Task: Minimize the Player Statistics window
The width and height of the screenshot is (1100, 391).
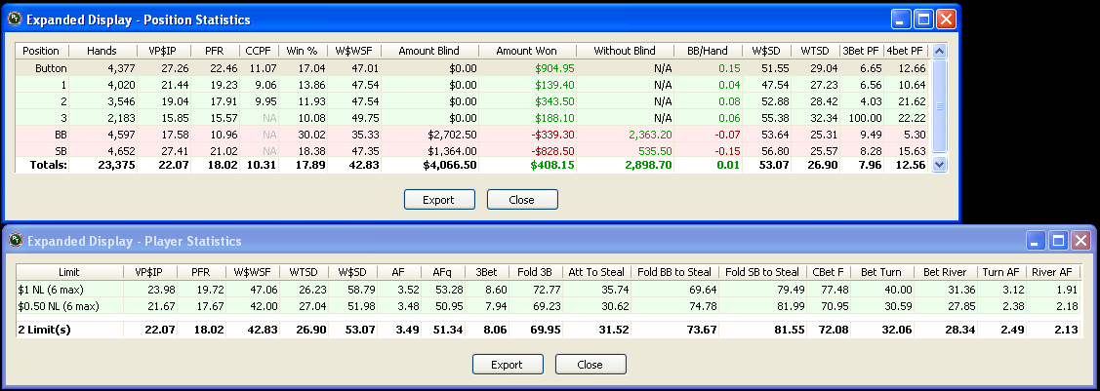Action: 1037,241
